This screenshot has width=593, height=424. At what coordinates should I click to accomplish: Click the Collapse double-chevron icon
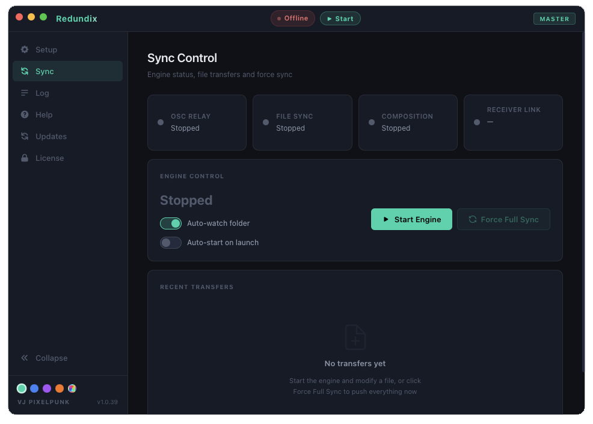(25, 358)
